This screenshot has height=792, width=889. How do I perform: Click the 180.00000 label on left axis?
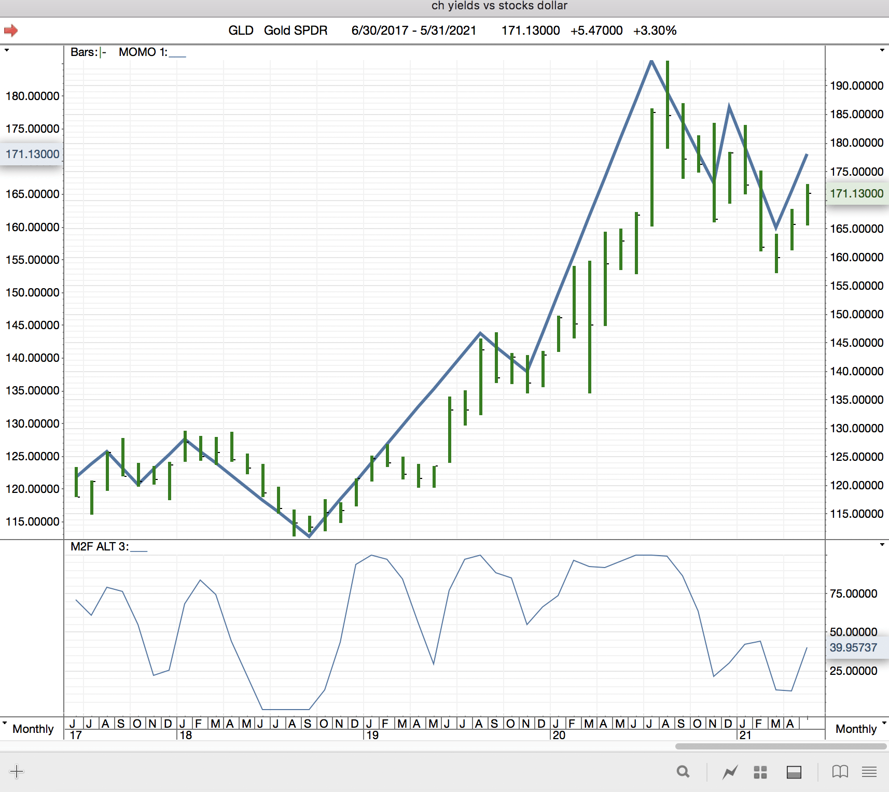coord(32,96)
